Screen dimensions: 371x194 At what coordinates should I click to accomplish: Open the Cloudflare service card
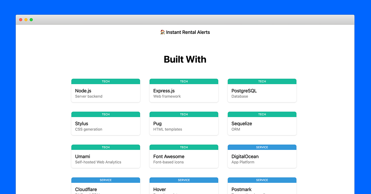tap(106, 186)
